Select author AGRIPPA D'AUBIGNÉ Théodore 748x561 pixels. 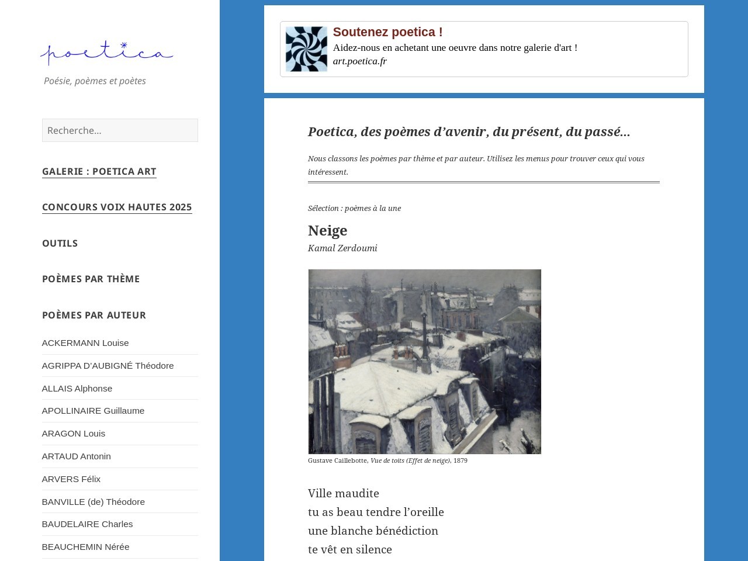click(108, 366)
